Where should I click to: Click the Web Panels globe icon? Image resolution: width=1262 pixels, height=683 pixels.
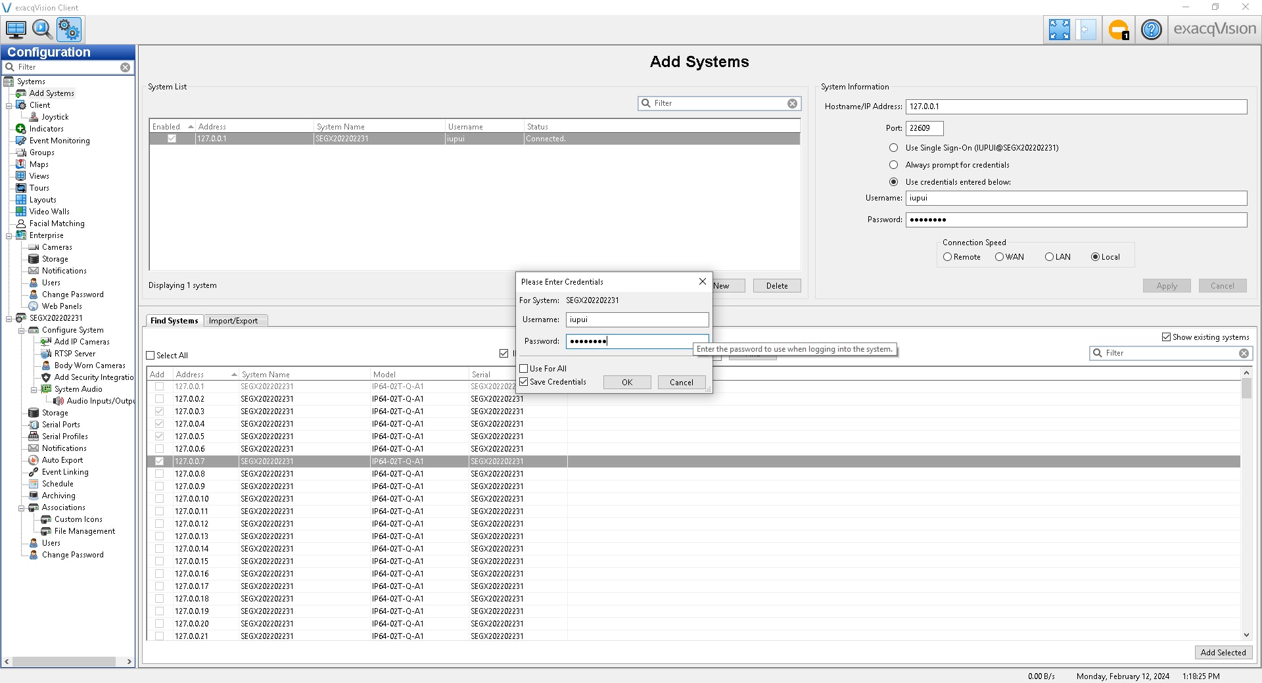[x=34, y=306]
